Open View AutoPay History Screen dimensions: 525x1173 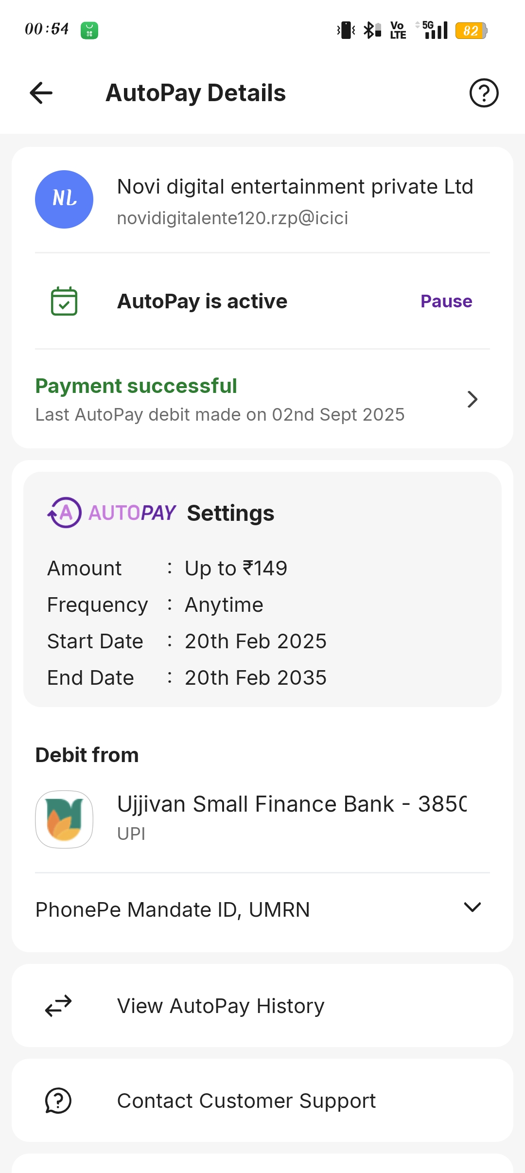click(x=221, y=1006)
